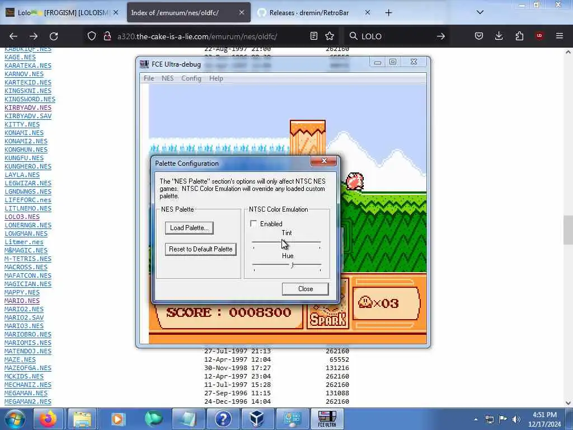Switch to the Lolo FROGISM tab
Image resolution: width=573 pixels, height=430 pixels.
(62, 13)
